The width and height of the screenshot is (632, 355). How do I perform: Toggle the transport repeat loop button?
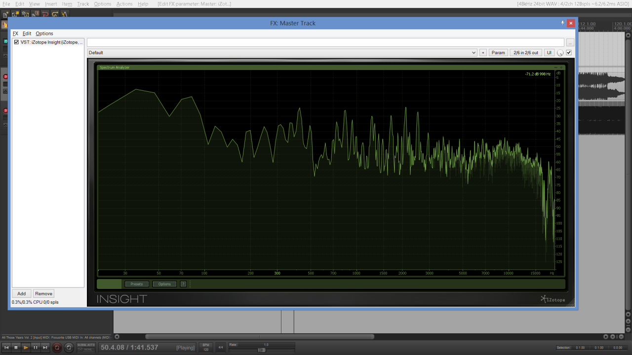pos(69,348)
